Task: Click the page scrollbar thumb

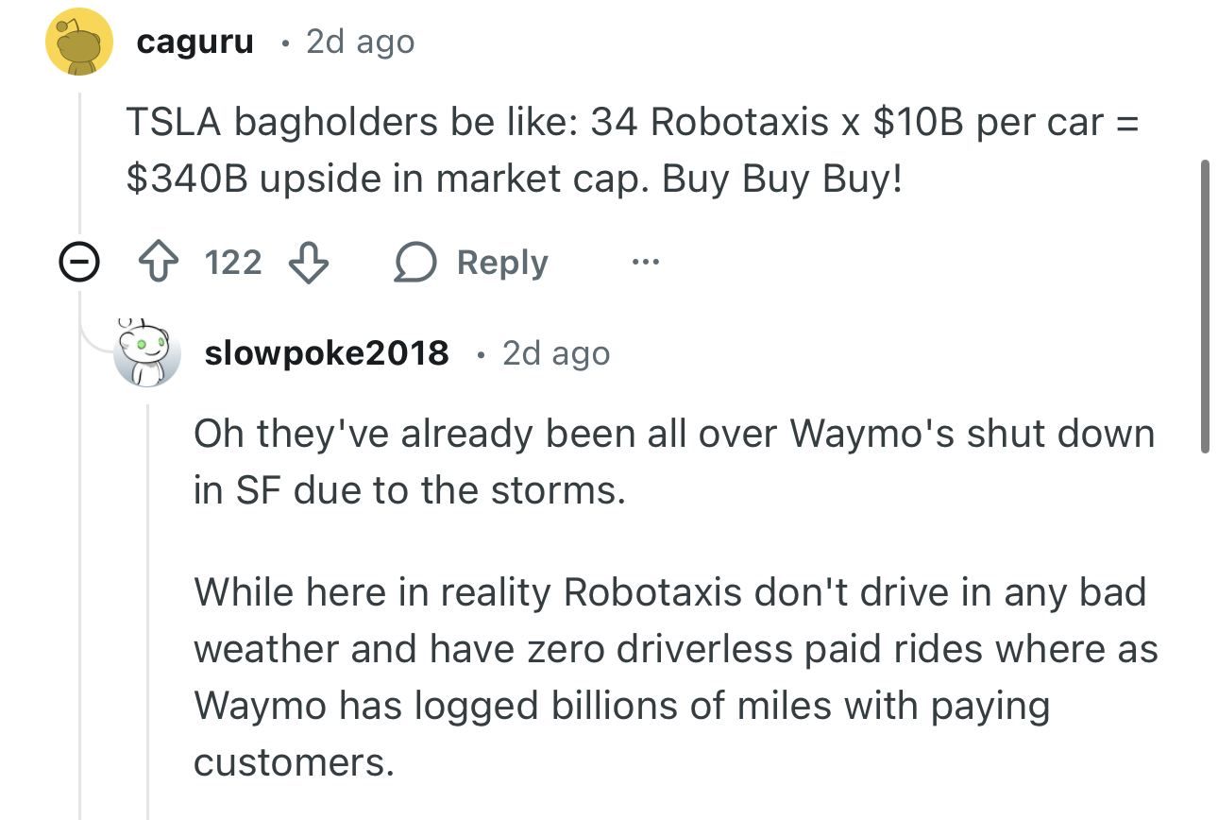Action: pyautogui.click(x=1204, y=307)
